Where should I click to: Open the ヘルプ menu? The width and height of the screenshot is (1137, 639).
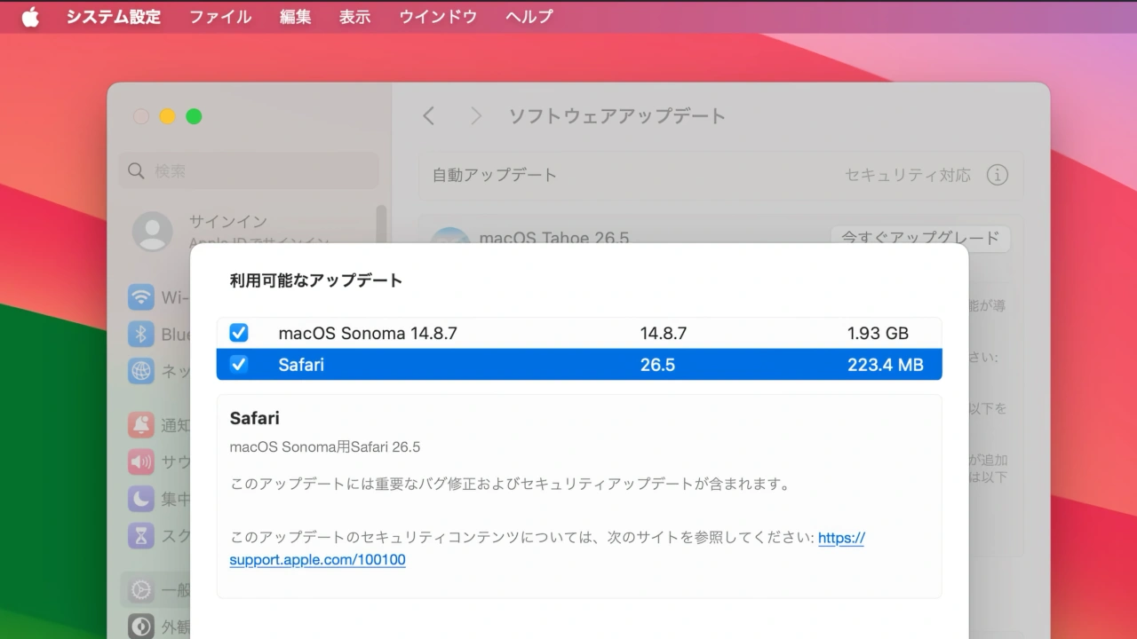[529, 17]
